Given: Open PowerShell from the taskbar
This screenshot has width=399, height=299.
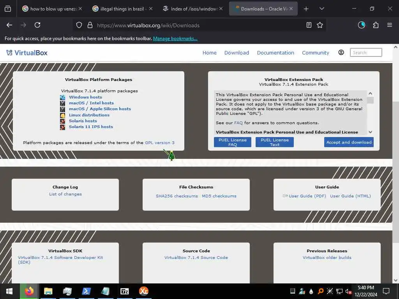Looking at the screenshot, I should point(86,291).
